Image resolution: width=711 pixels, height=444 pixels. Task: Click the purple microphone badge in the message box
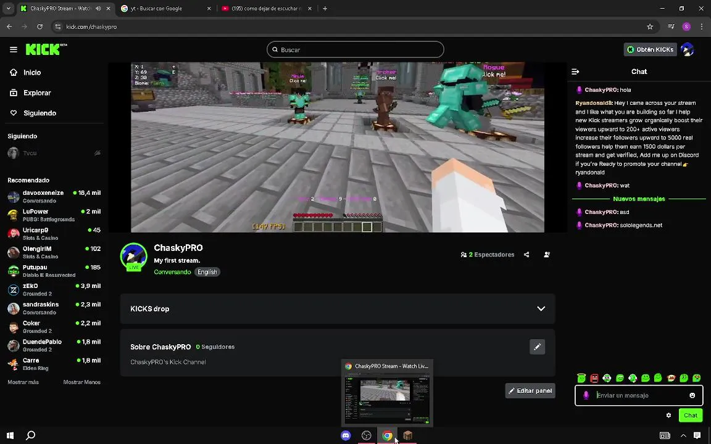pyautogui.click(x=586, y=395)
